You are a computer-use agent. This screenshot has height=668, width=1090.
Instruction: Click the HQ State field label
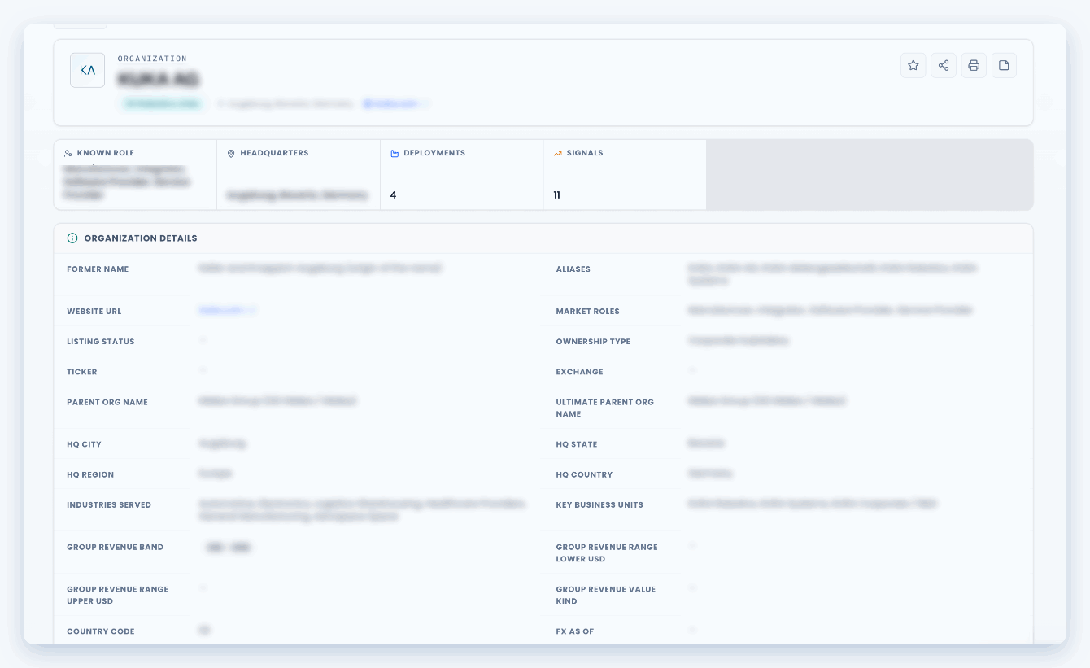577,444
